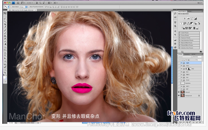Click the Hair group layer mask thumbnail

pos(189,69)
